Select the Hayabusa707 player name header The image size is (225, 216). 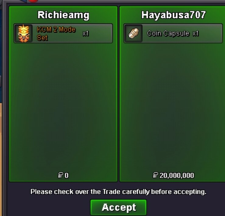174,15
